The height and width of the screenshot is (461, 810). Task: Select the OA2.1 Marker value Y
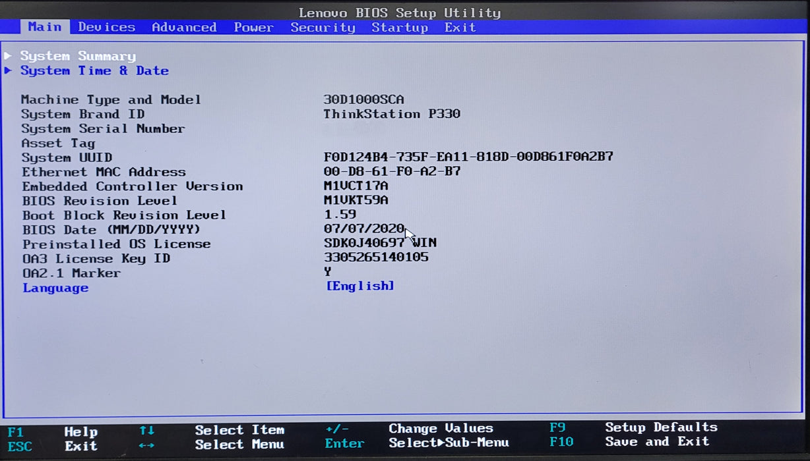[x=328, y=272]
